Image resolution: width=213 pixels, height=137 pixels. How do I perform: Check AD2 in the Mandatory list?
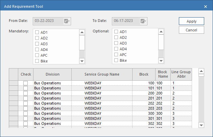[x=37, y=38]
